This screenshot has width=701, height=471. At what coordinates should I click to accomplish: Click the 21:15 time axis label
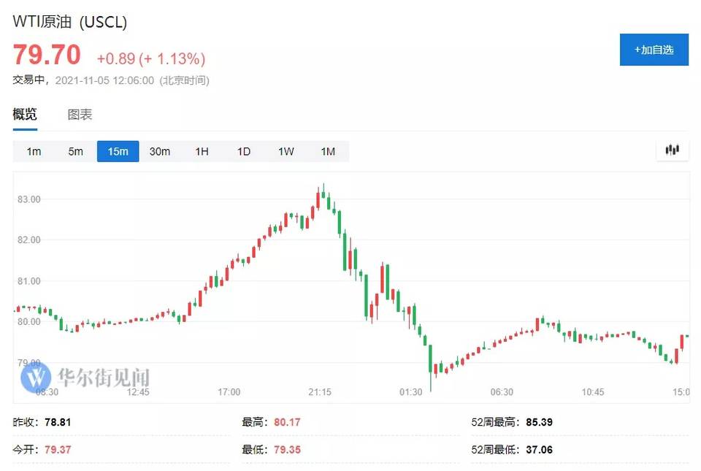click(320, 392)
